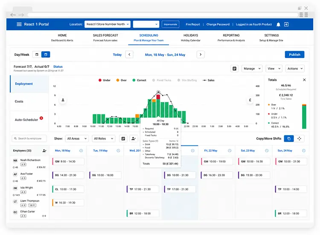Viewport: 320px width, 235px height.
Task: Open the Sales Forecast tab
Action: click(x=105, y=38)
